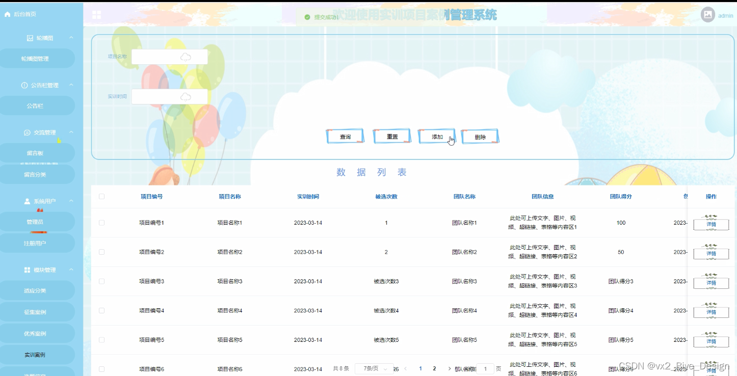Image resolution: width=737 pixels, height=376 pixels.
Task: Click the user icon next to 系统用户
Action: click(28, 201)
